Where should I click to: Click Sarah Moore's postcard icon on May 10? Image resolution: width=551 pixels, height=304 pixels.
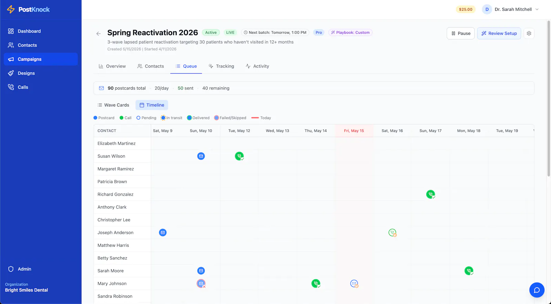201,271
